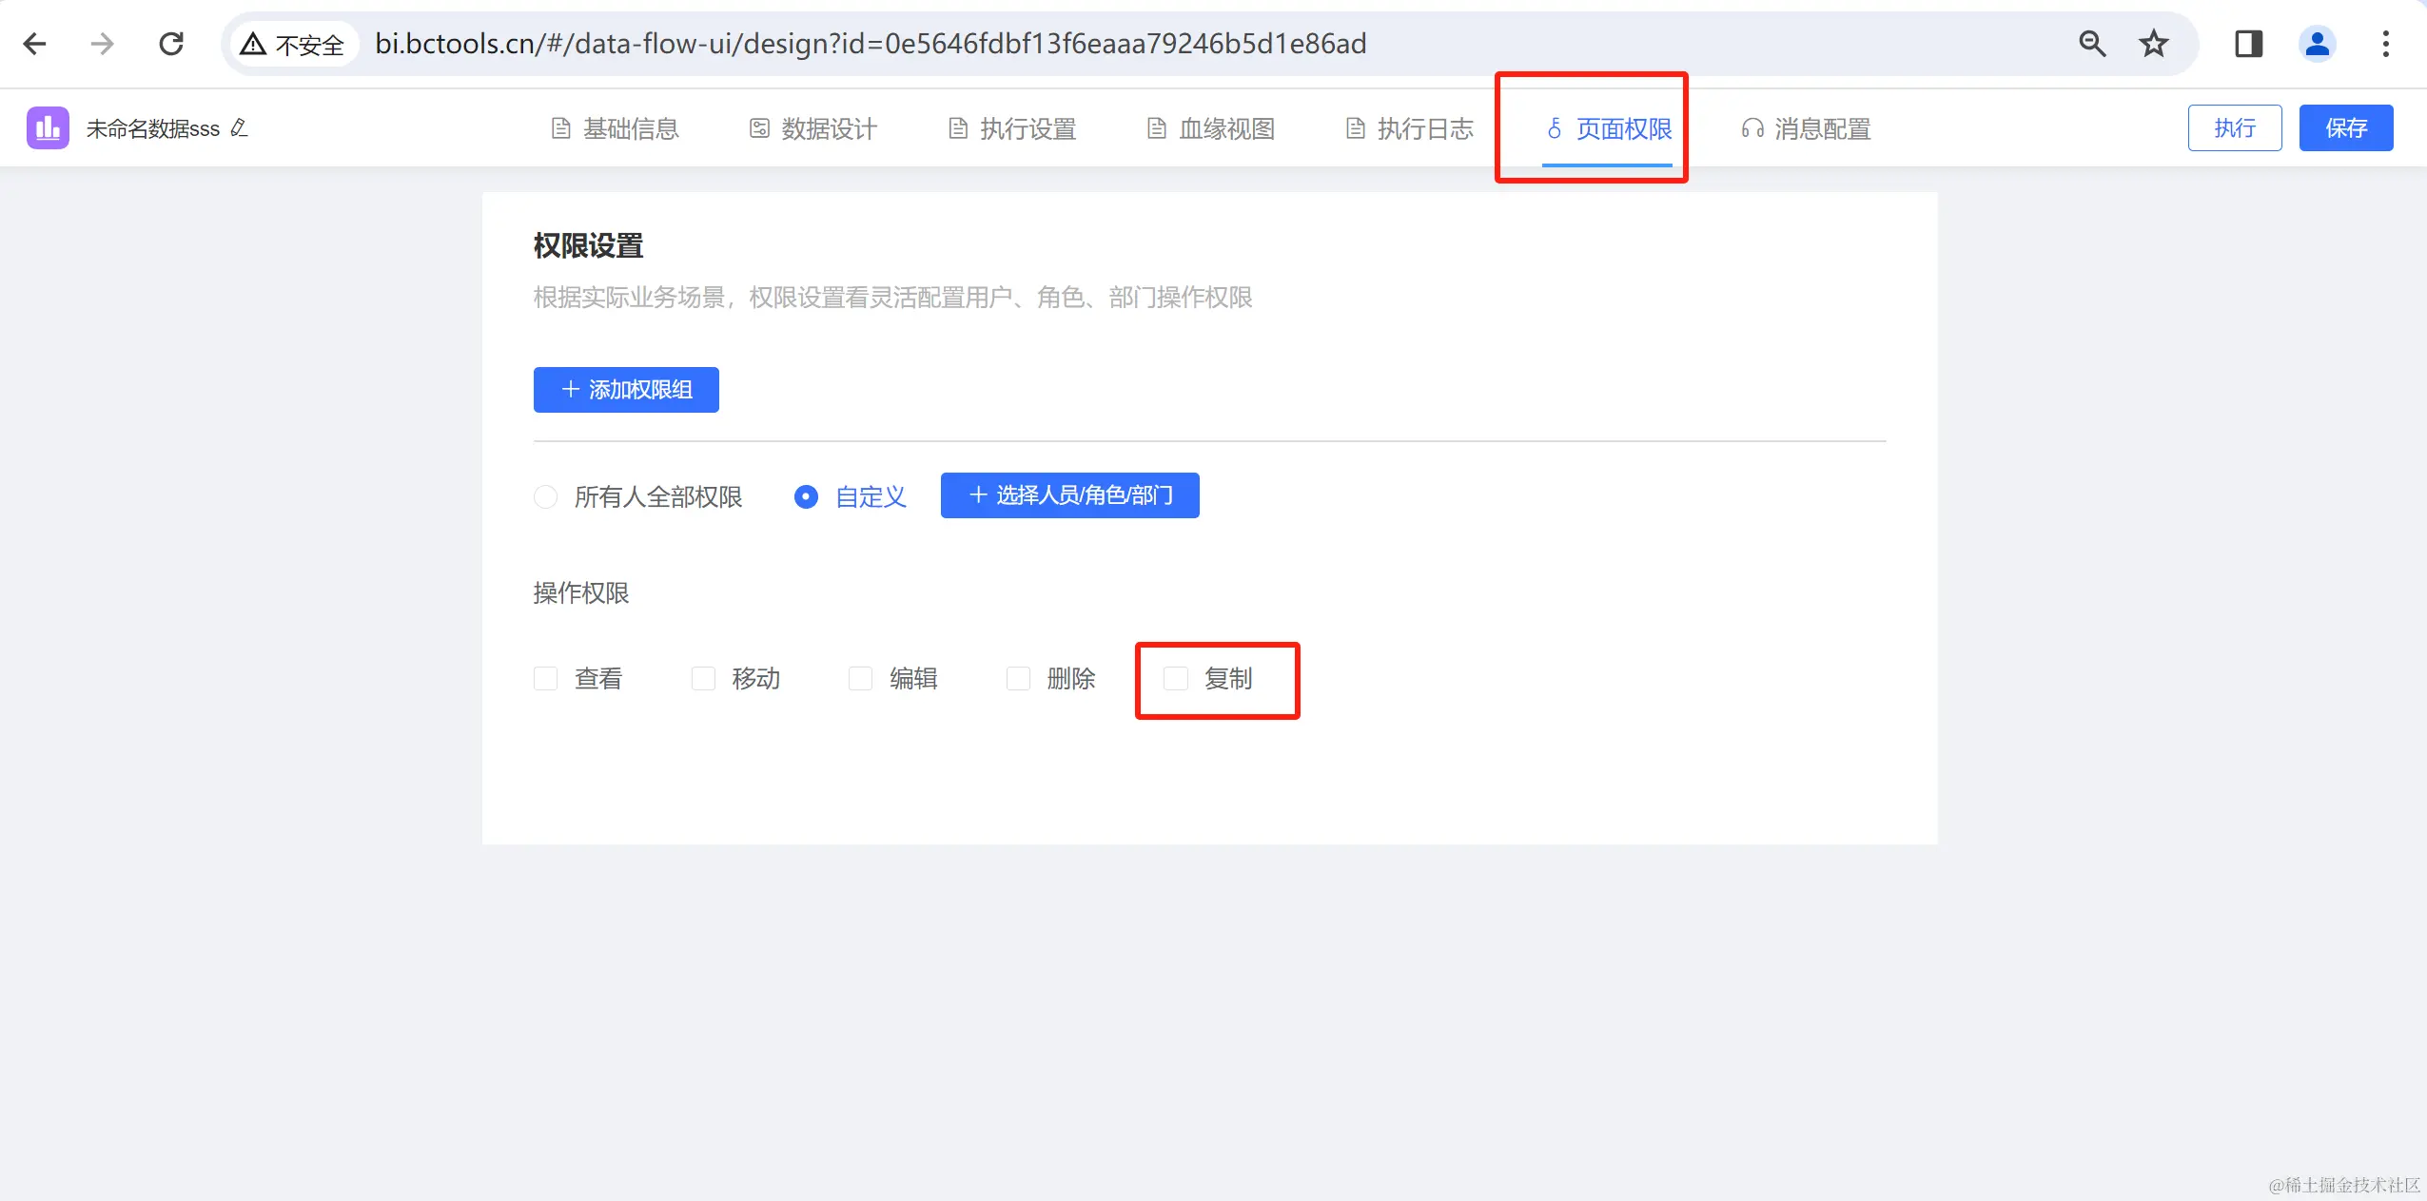Viewport: 2427px width, 1201px height.
Task: Click the browser profile avatar icon
Action: pyautogui.click(x=2317, y=44)
